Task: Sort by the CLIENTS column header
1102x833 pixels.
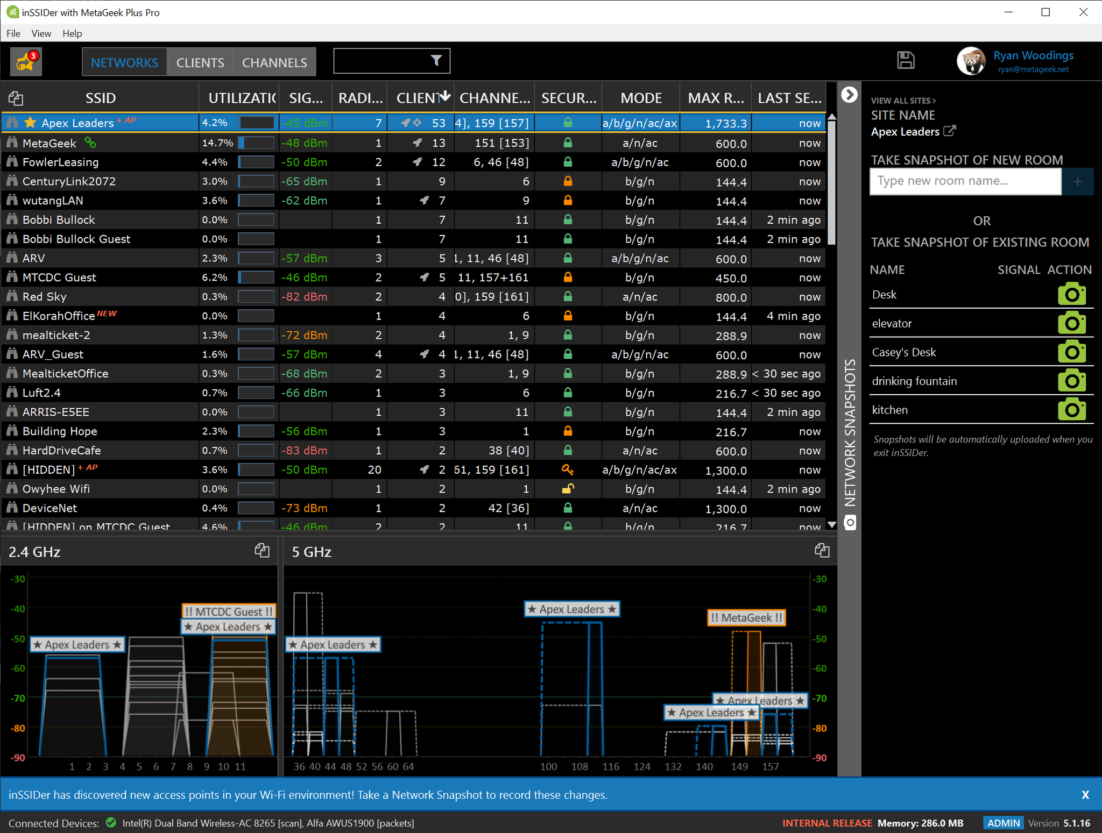Action: point(421,98)
